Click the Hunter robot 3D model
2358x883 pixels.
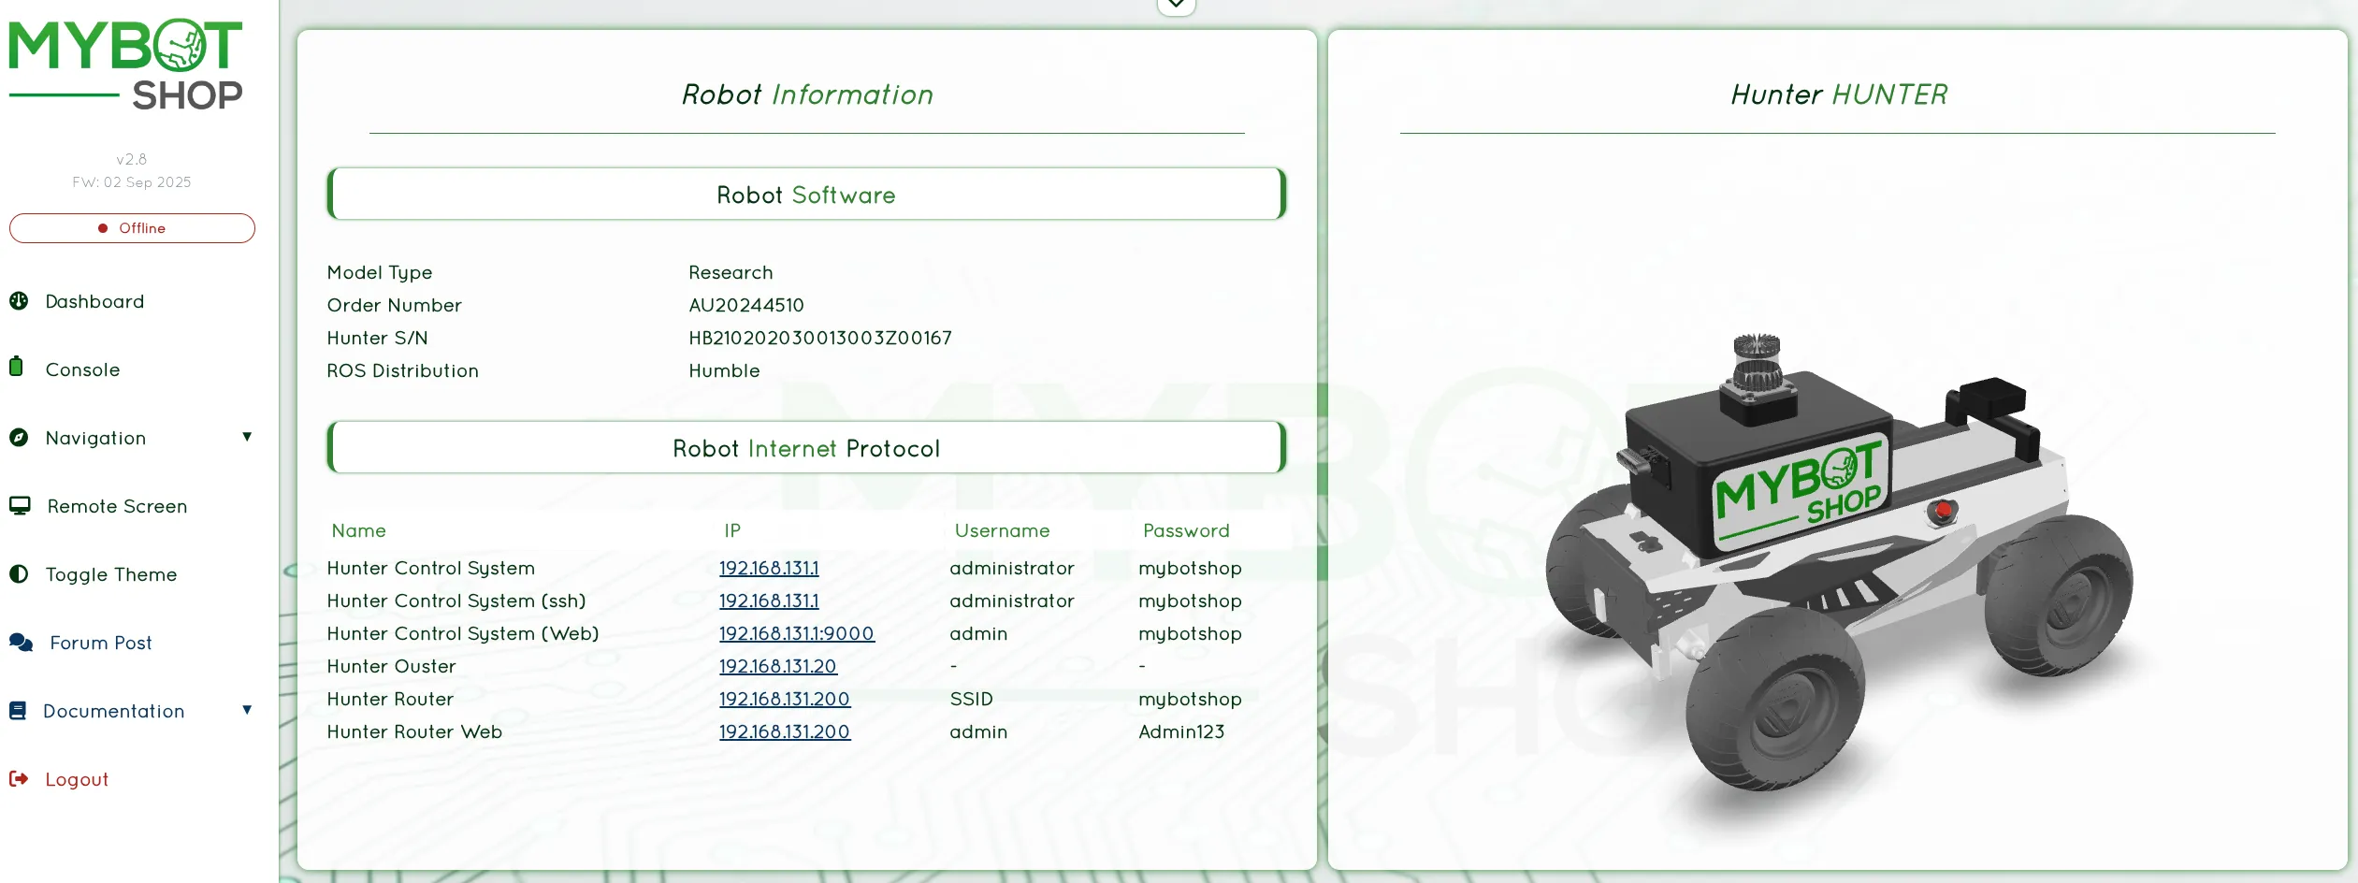point(1838,561)
